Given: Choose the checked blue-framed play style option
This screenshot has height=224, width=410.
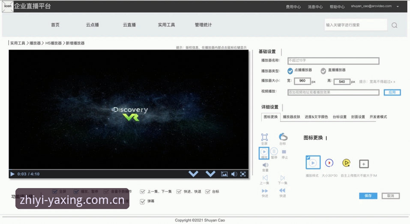Looking at the screenshot, I should click(x=313, y=162).
